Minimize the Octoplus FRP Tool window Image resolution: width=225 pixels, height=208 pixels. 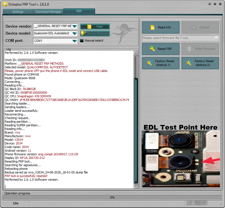pyautogui.click(x=210, y=4)
